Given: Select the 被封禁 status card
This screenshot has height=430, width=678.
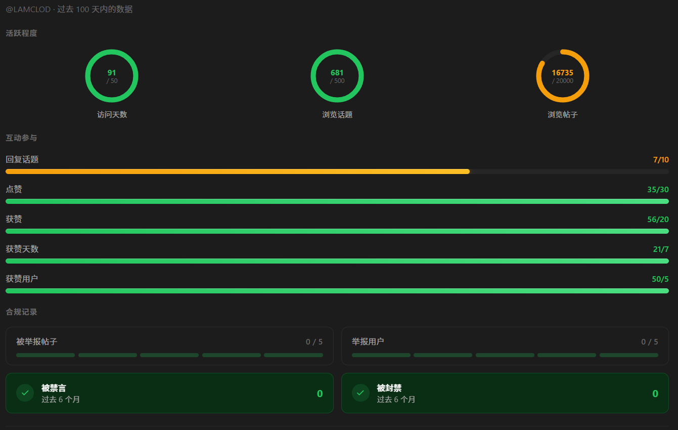Looking at the screenshot, I should coord(505,393).
